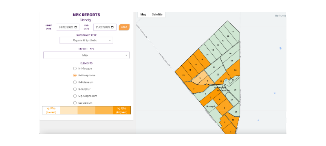Image resolution: width=326 pixels, height=146 pixels.
Task: Click the lowest kg P/ha legend swatch
Action: pos(51,110)
